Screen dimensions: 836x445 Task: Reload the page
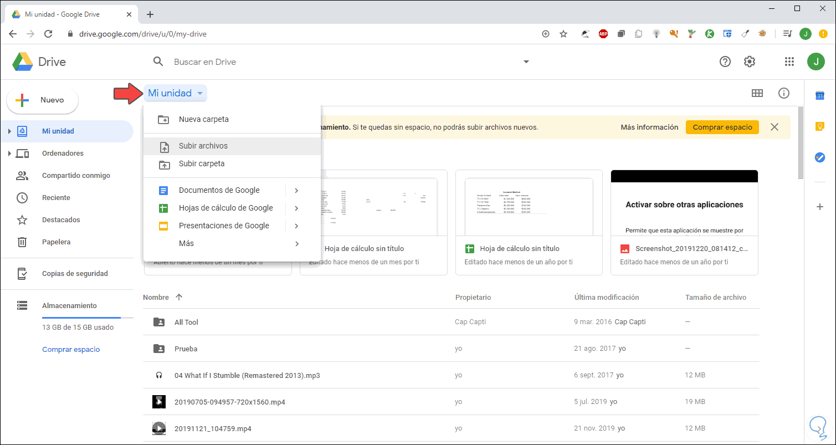click(48, 34)
